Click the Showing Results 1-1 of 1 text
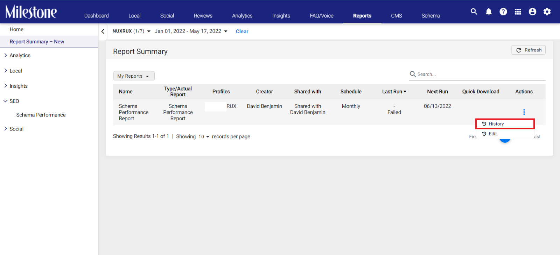560x255 pixels. (x=141, y=136)
